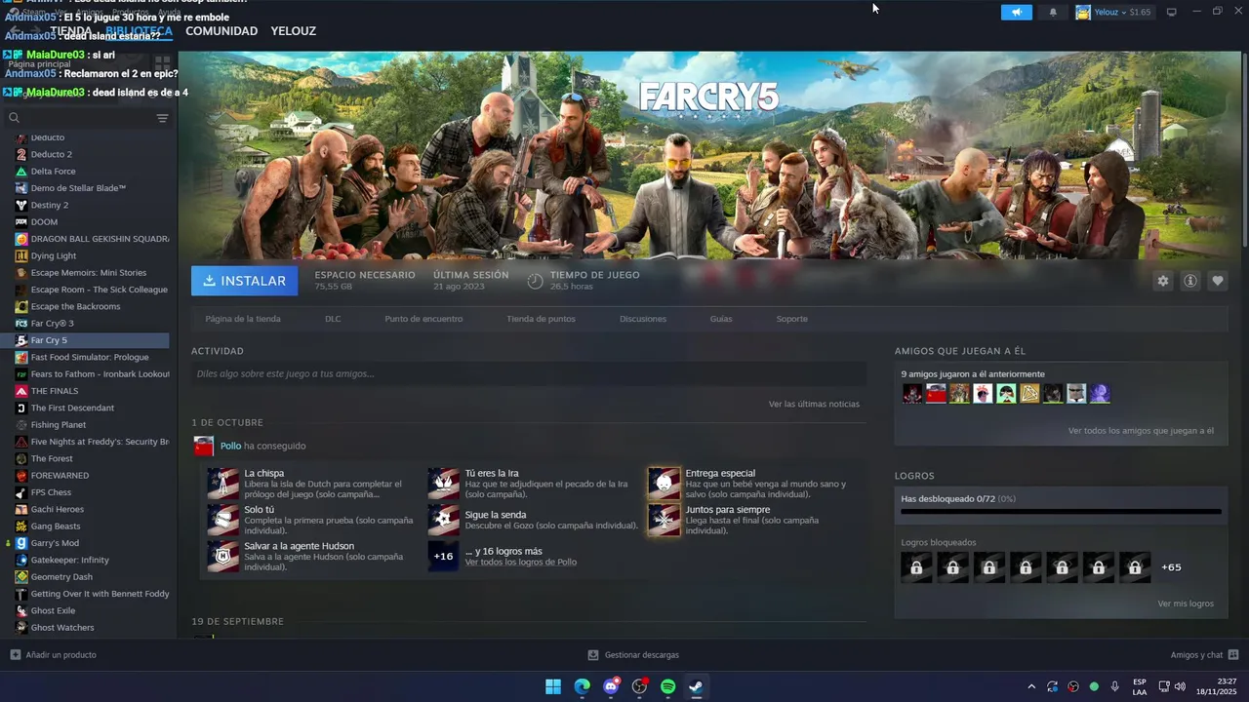Switch to Big Picture mode monitor icon
Screen dimensions: 1249x702
[1172, 13]
